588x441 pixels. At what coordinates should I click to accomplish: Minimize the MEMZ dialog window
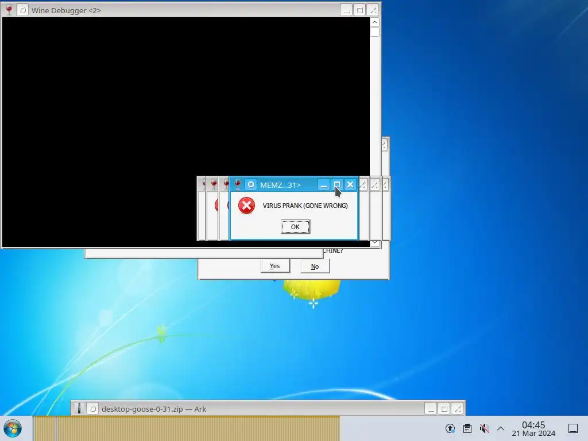(324, 184)
